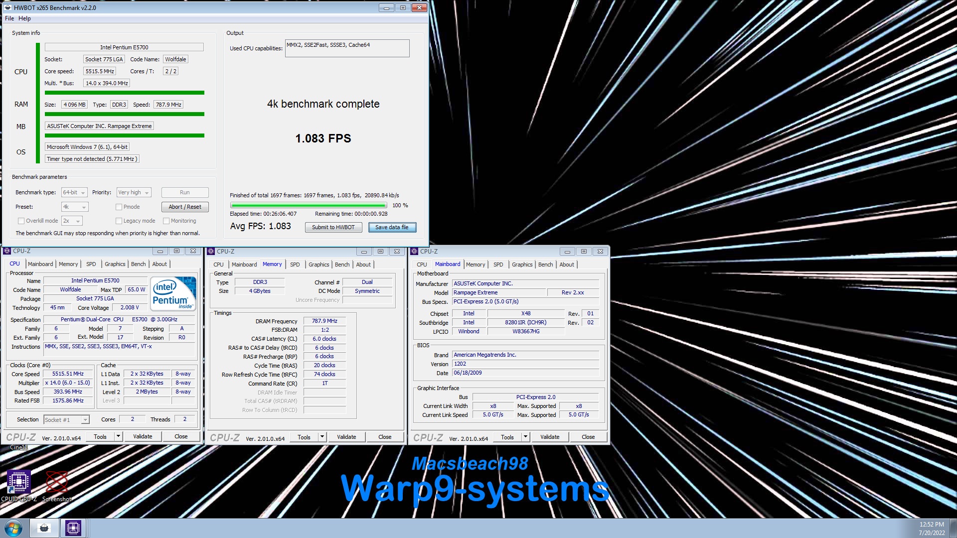
Task: Expand Tools arrow in left CPU-Z window
Action: click(118, 436)
